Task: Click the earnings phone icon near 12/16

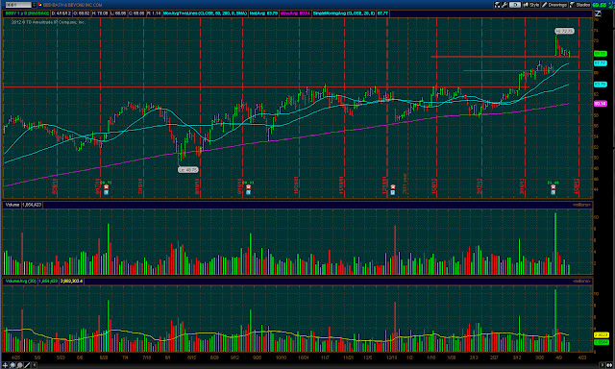Action: pos(393,187)
